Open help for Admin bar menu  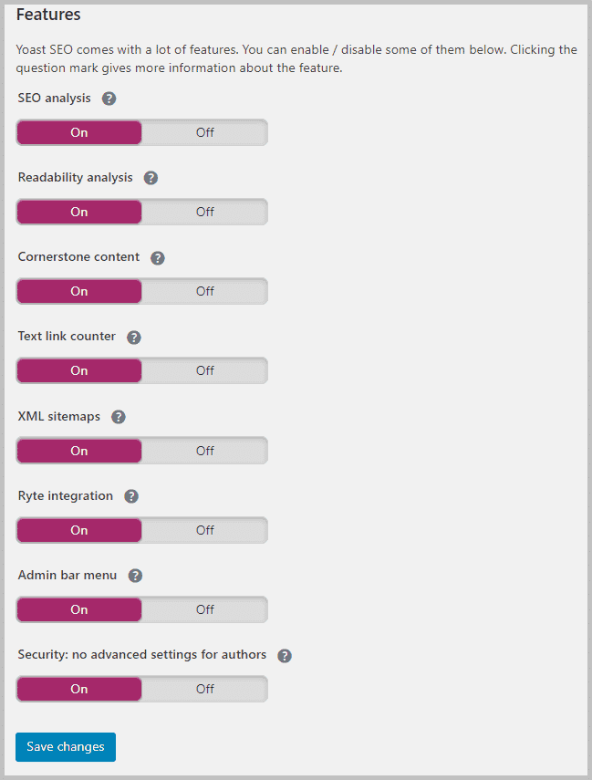(x=134, y=576)
